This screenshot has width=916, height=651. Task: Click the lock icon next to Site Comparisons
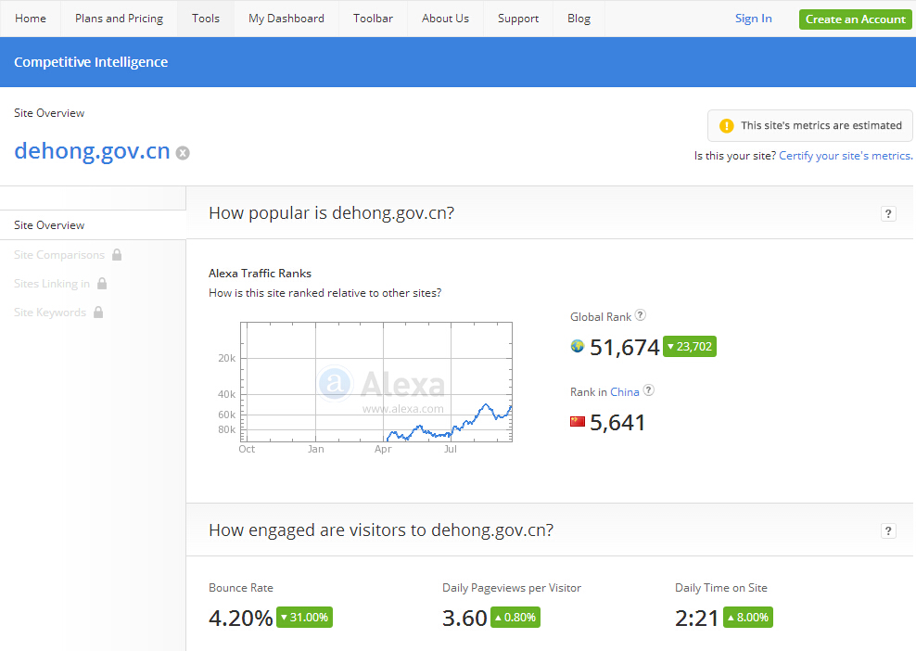117,255
